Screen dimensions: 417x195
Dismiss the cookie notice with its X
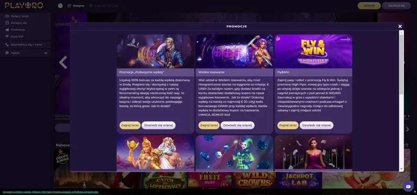point(415,192)
